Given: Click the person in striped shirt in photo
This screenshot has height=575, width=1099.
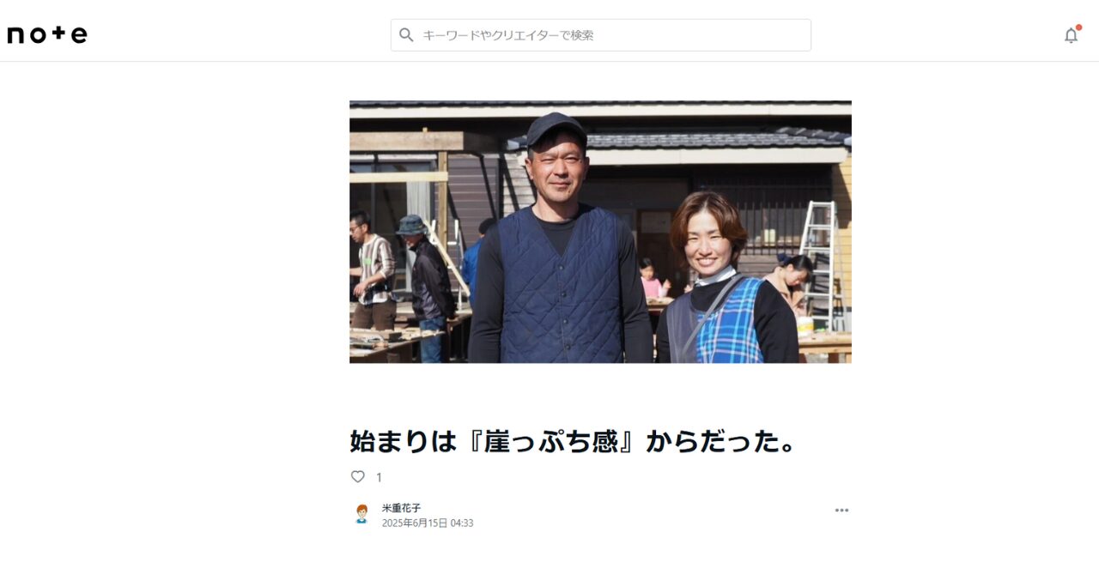Looking at the screenshot, I should tap(373, 269).
